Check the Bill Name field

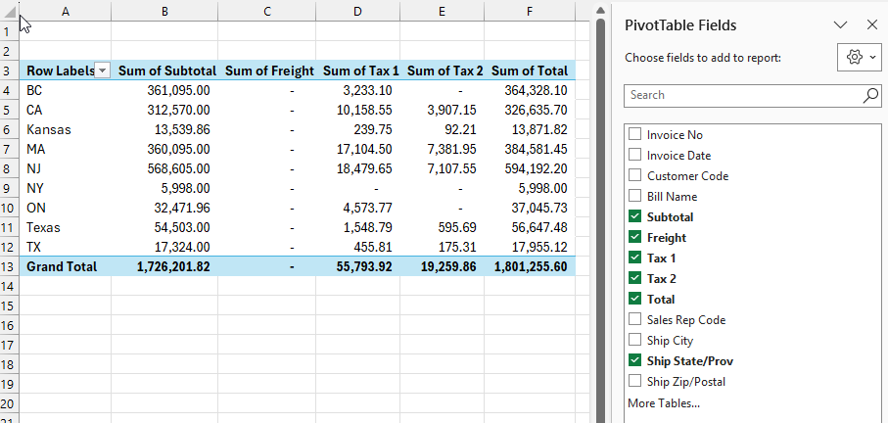634,196
